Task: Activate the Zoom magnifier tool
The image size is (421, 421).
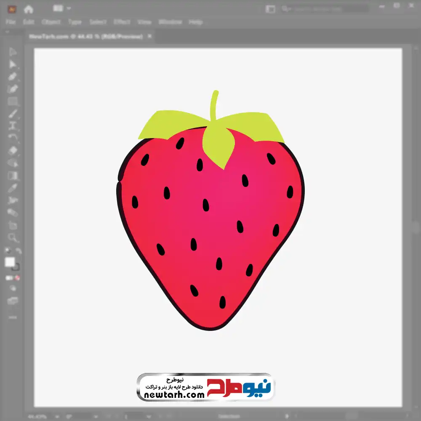Action: 13,238
